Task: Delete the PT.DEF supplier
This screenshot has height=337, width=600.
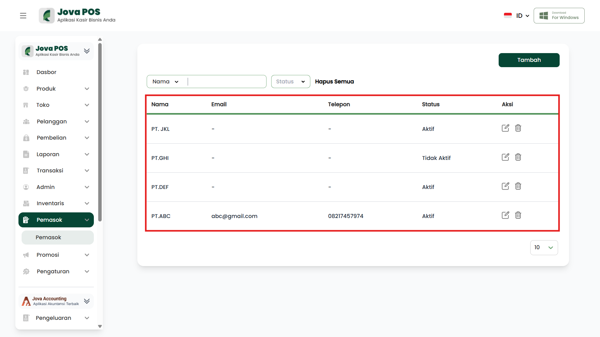Action: (518, 186)
